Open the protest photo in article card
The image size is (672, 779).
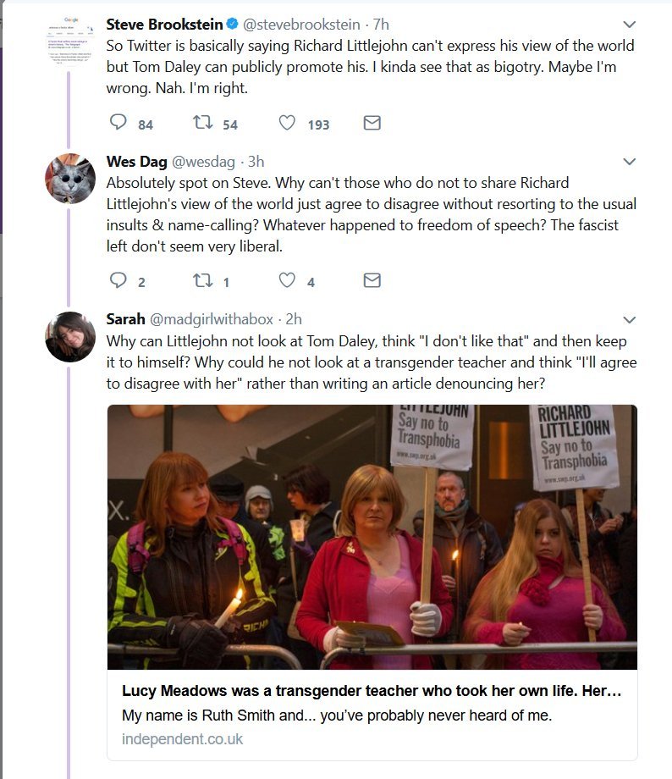click(372, 537)
